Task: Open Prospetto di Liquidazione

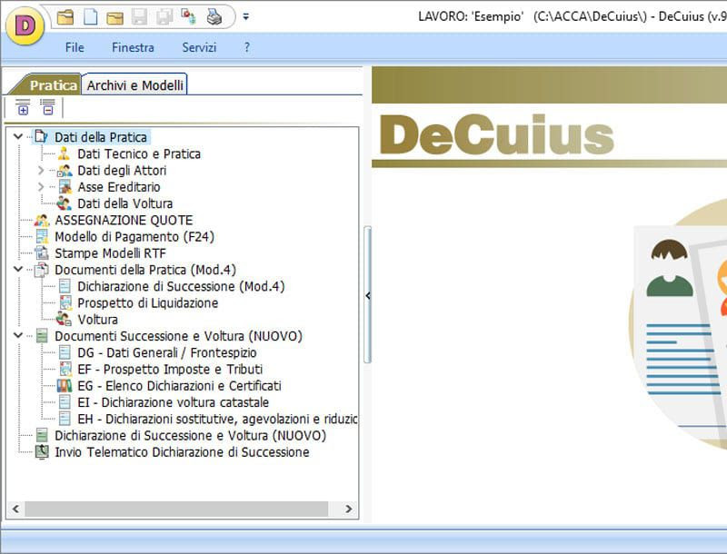Action: 148,303
